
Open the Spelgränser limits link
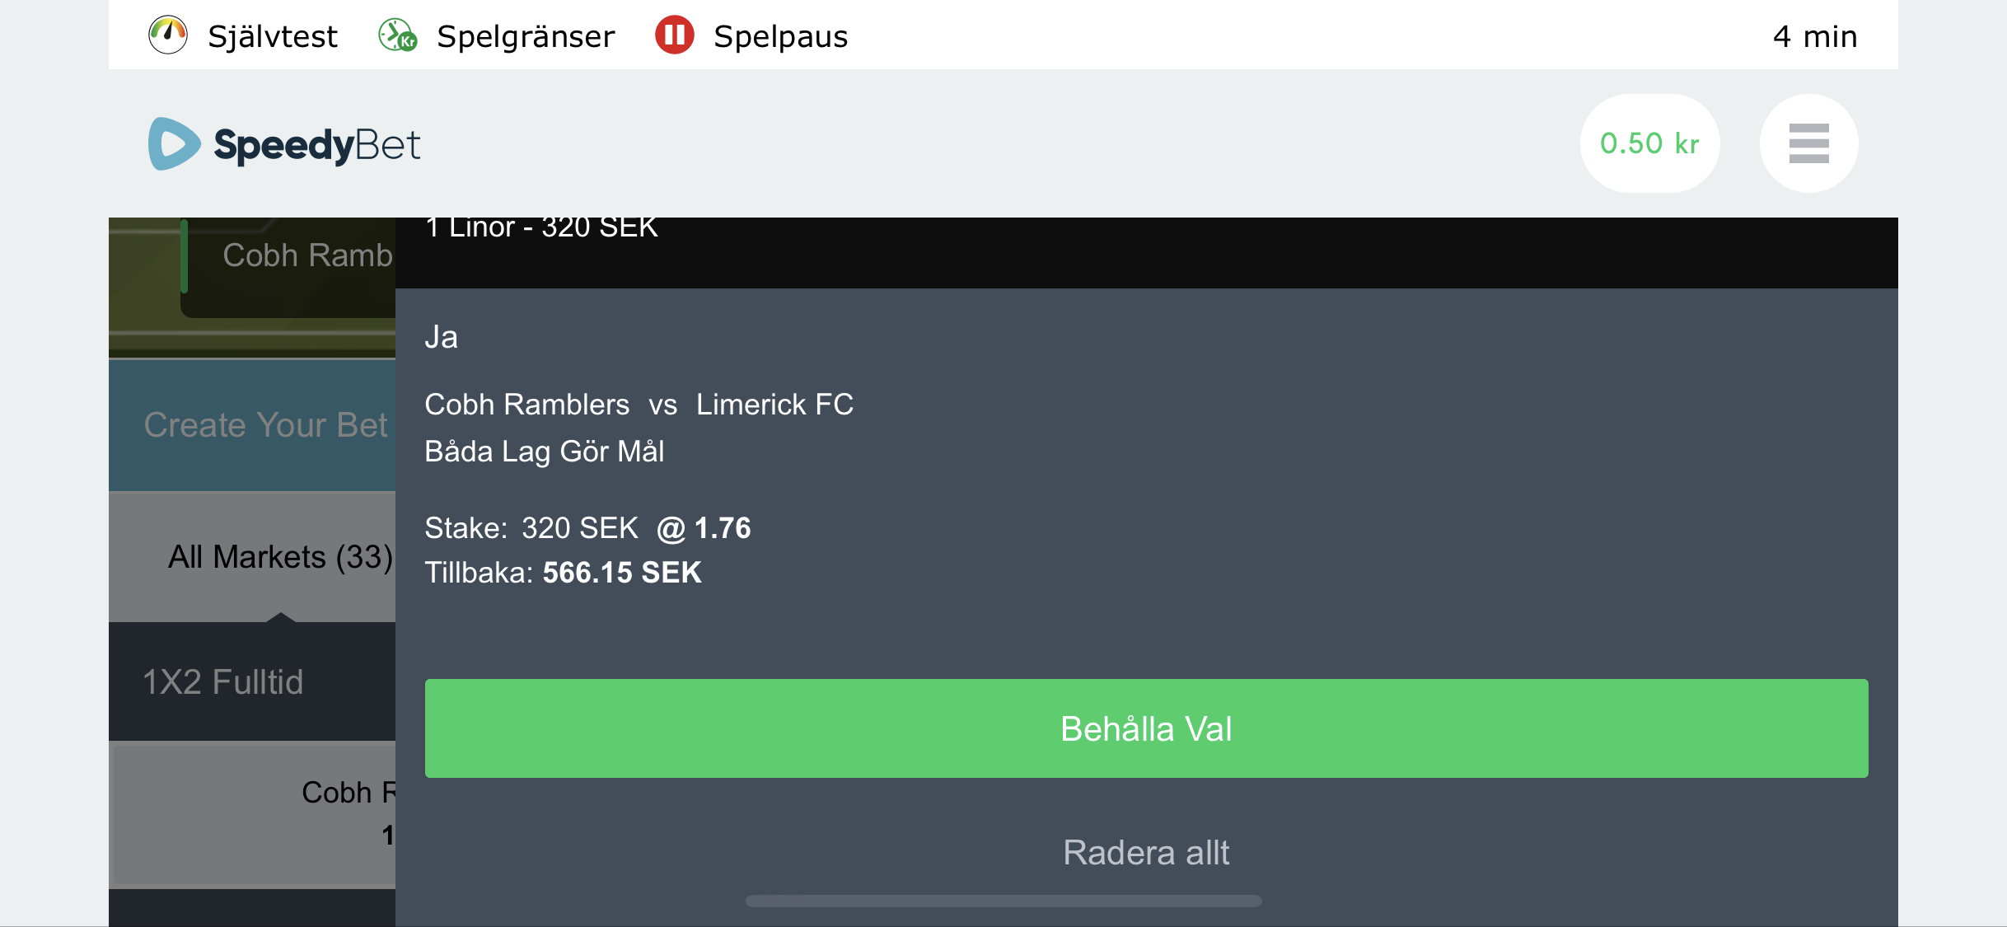click(526, 36)
